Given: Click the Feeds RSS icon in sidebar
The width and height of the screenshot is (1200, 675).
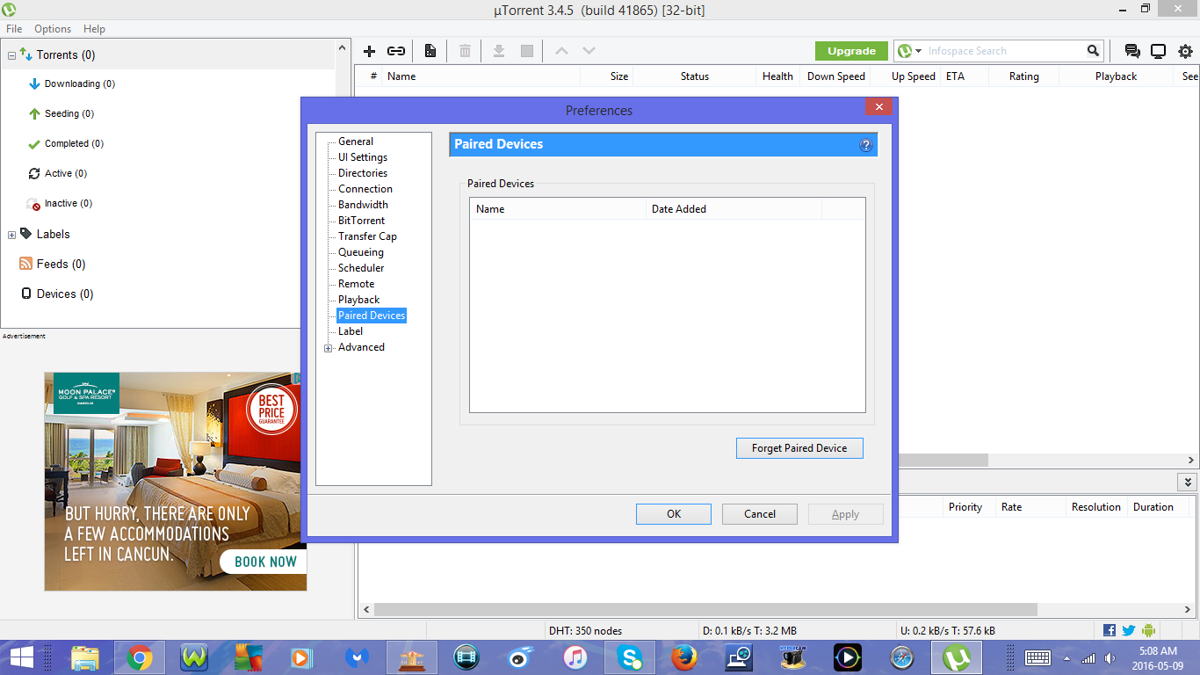Looking at the screenshot, I should point(25,264).
